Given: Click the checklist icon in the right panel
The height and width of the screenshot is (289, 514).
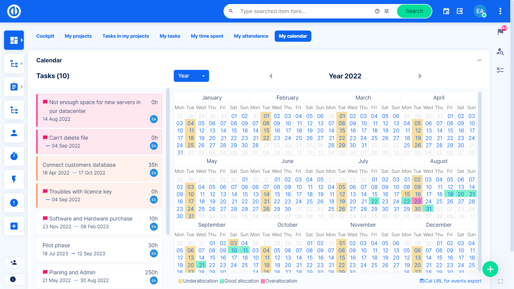Looking at the screenshot, I should coord(500,70).
